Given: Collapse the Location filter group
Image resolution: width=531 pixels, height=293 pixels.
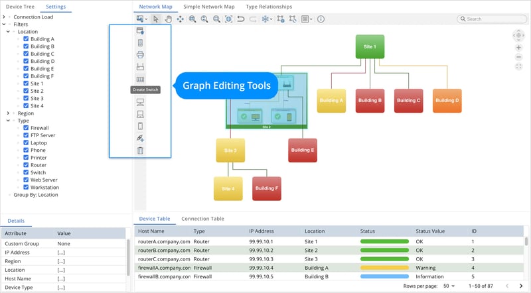Looking at the screenshot, I should (x=8, y=31).
